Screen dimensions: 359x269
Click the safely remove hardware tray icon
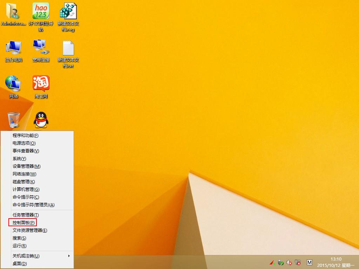pyautogui.click(x=280, y=262)
